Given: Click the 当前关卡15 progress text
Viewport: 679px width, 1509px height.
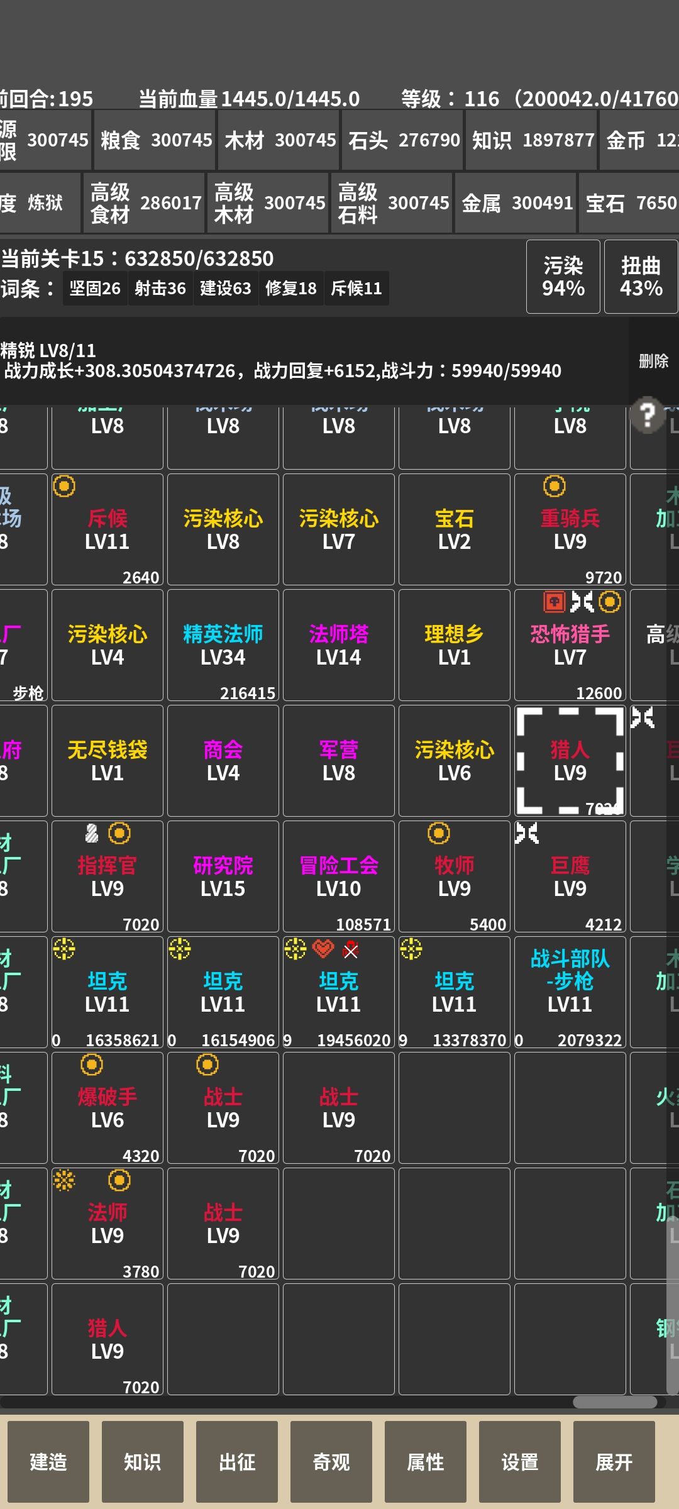Looking at the screenshot, I should coord(137,258).
